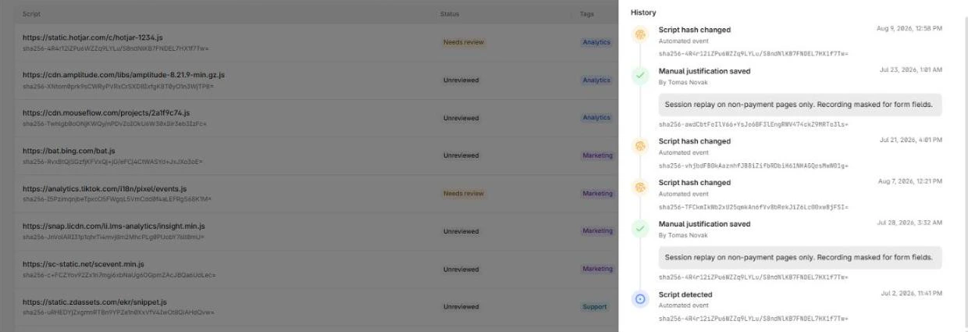Click the green check icon for Jul 23 justification
The height and width of the screenshot is (332, 968).
(640, 75)
